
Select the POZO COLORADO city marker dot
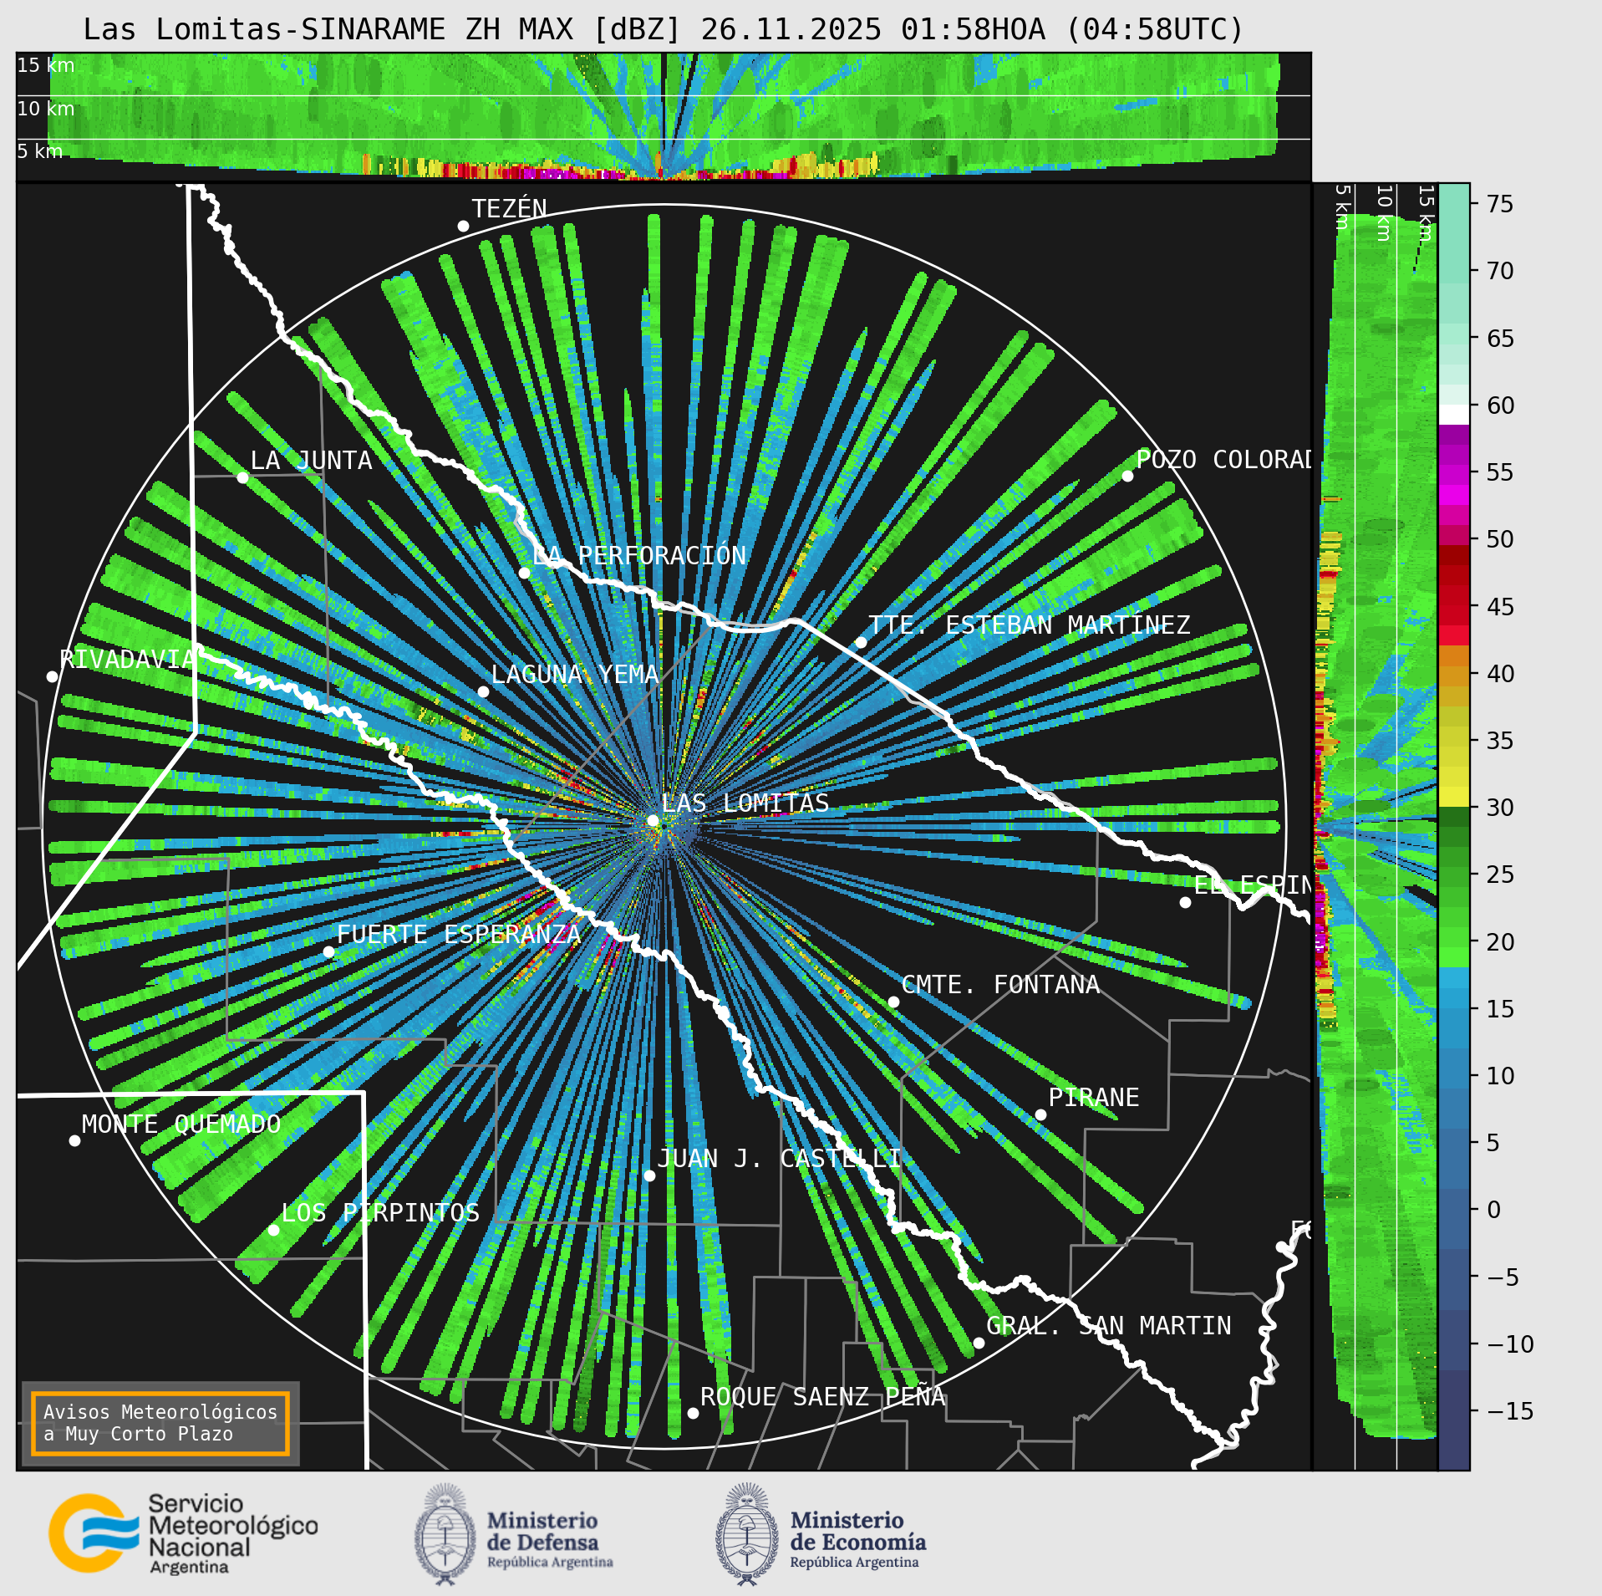tap(1127, 476)
